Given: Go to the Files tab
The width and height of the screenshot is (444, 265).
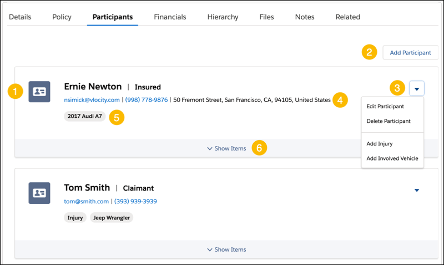Looking at the screenshot, I should [x=266, y=17].
